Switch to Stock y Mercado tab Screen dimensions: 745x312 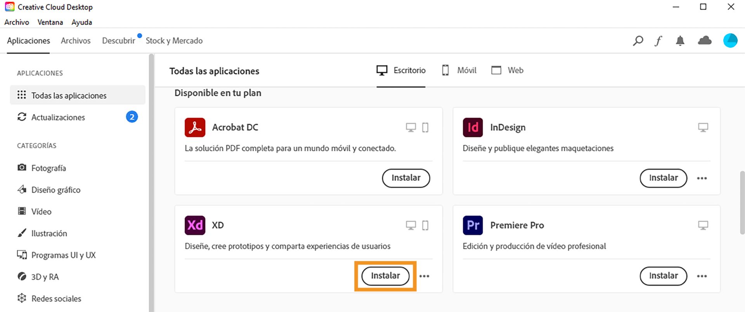pyautogui.click(x=174, y=41)
